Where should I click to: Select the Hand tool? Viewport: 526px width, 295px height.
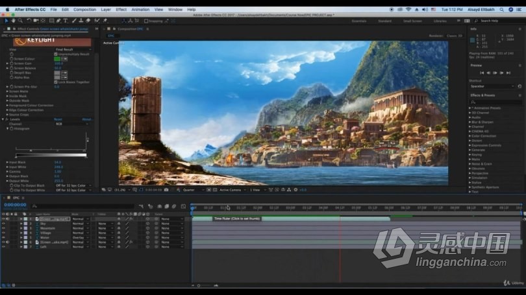click(x=14, y=21)
